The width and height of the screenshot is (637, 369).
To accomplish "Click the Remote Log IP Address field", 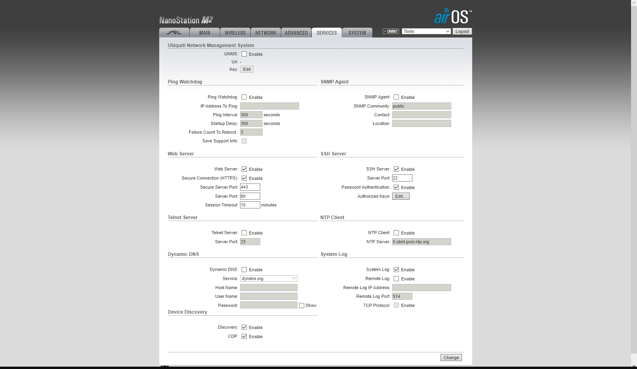I will [421, 288].
